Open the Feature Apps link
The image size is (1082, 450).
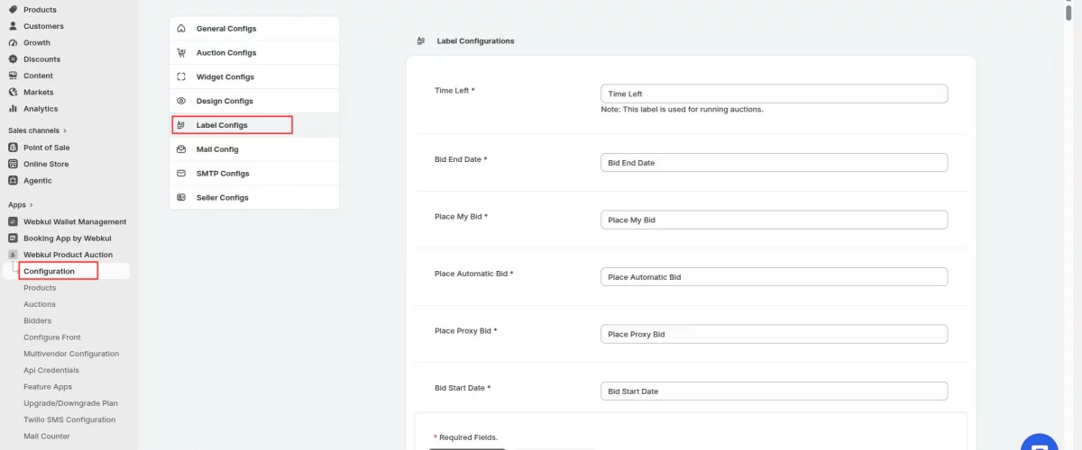coord(48,387)
